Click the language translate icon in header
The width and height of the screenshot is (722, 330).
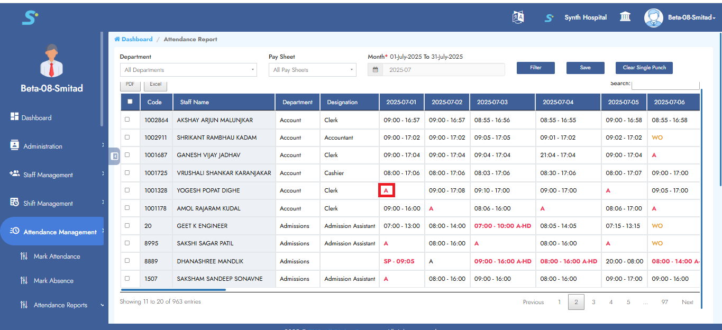518,17
